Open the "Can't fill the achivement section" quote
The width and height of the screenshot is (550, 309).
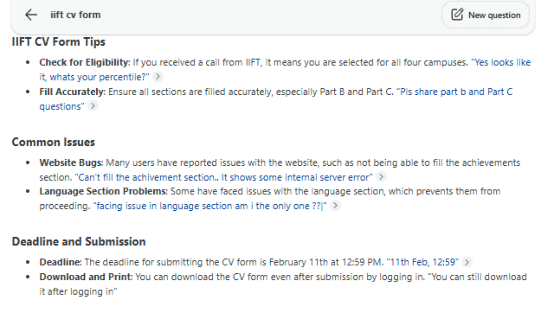pyautogui.click(x=223, y=177)
